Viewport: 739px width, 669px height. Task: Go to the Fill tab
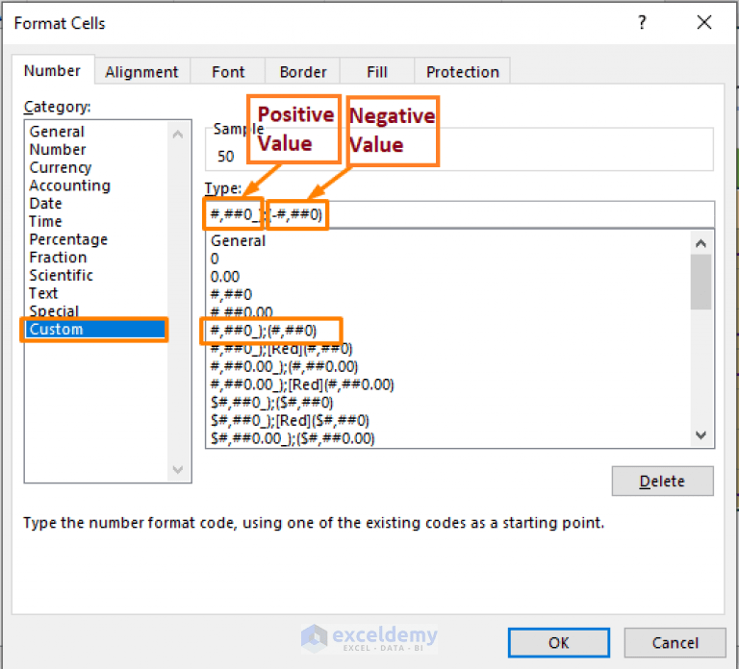(377, 71)
